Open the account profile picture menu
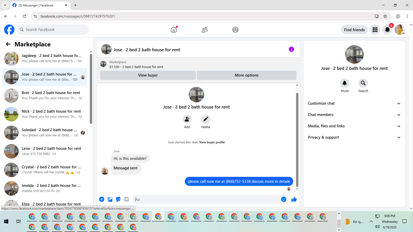The width and height of the screenshot is (413, 232). click(400, 30)
